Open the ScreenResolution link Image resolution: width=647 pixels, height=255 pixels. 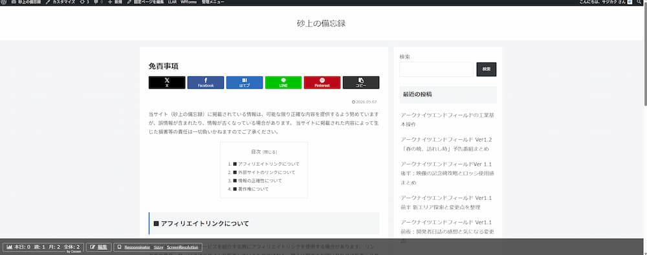182,247
